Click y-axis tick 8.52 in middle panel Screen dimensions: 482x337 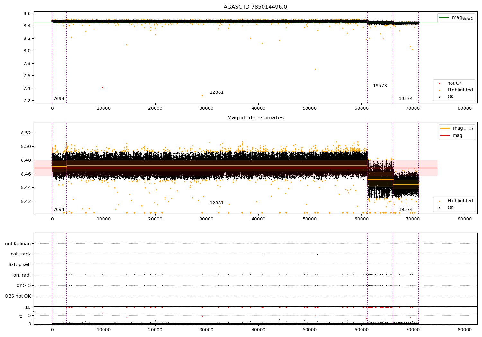(26, 133)
